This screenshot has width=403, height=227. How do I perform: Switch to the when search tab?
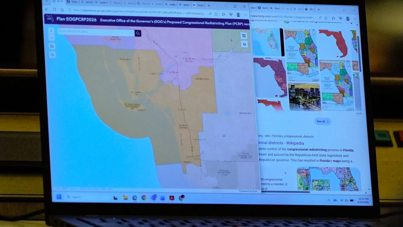(x=184, y=5)
